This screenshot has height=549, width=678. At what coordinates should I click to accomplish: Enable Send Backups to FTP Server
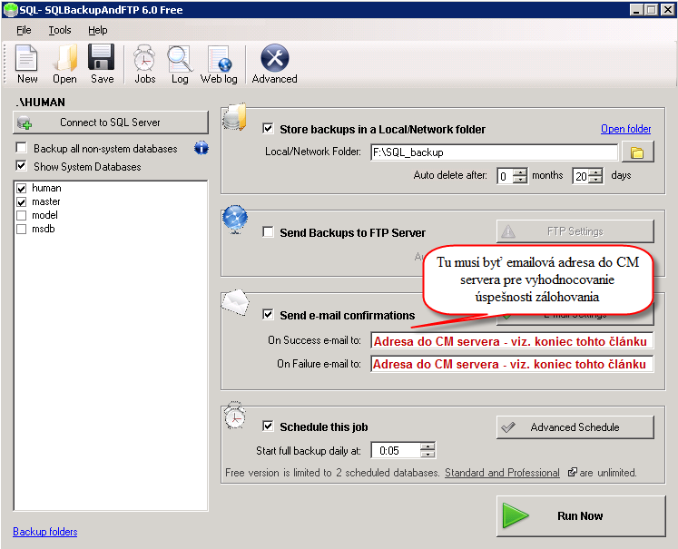point(268,232)
